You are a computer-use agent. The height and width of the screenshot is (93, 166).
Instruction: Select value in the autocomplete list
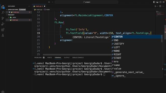136,69
